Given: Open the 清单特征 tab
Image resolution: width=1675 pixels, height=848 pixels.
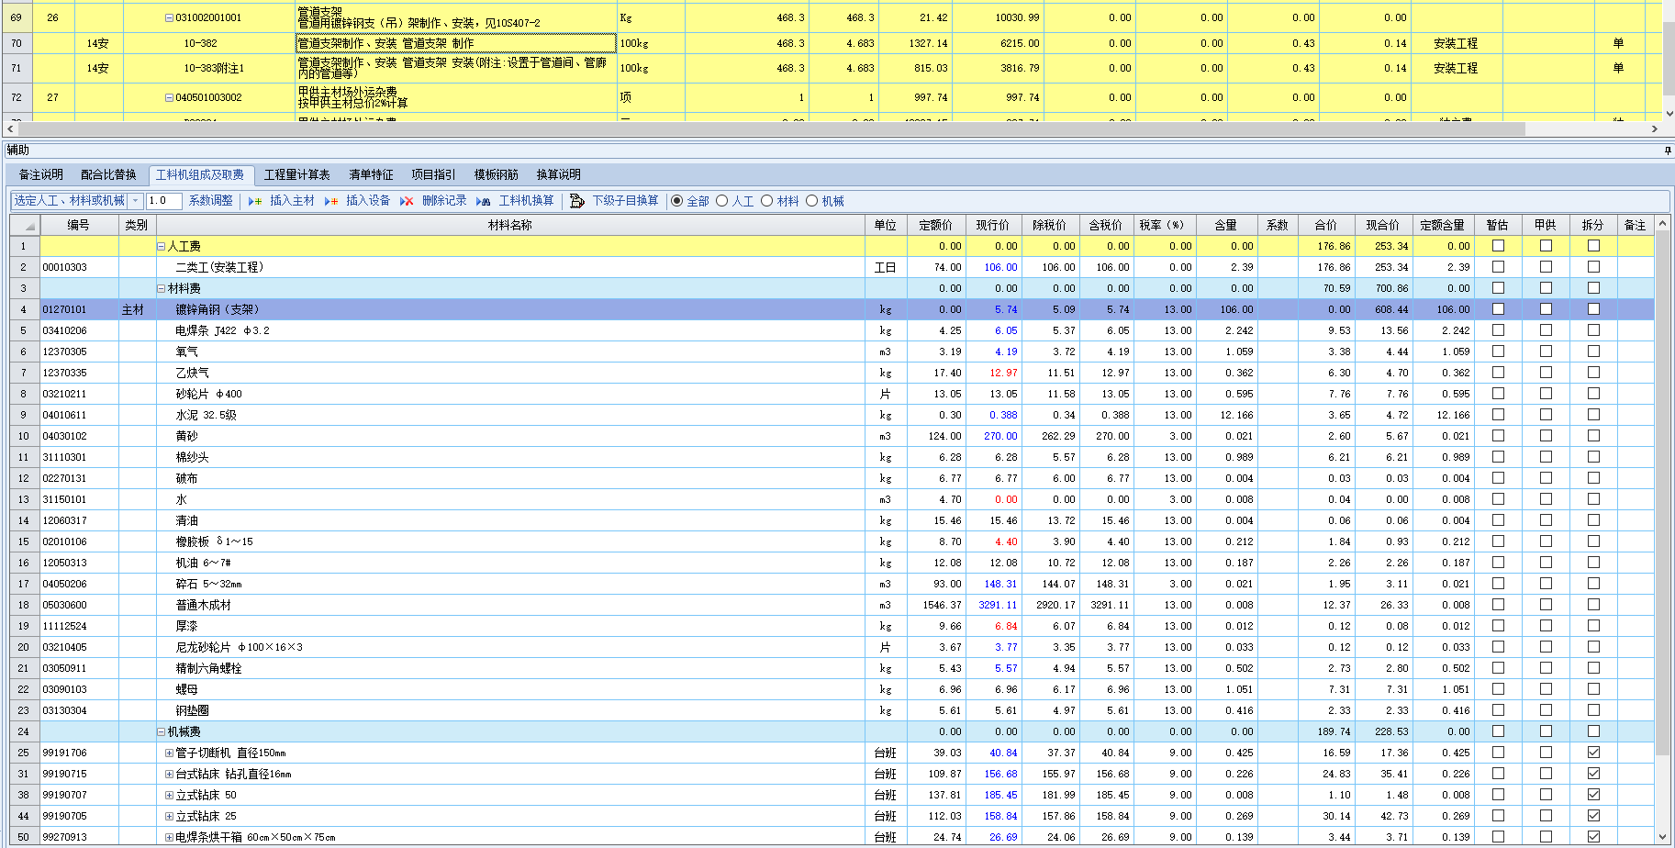Looking at the screenshot, I should coord(371,174).
